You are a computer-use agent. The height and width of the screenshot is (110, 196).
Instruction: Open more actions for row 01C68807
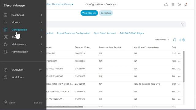(179, 69)
